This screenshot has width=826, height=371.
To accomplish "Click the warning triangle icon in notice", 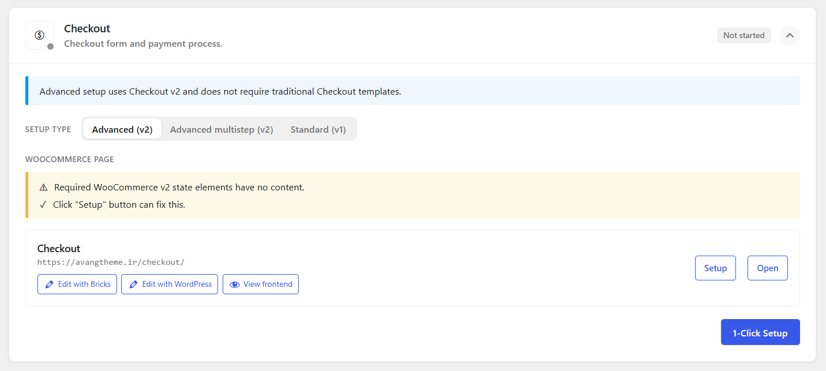I will coord(43,188).
